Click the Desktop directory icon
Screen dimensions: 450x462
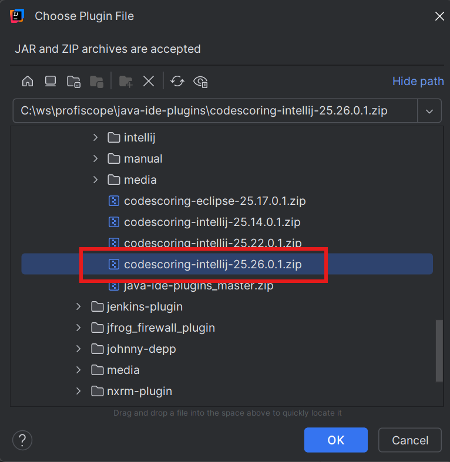[51, 81]
